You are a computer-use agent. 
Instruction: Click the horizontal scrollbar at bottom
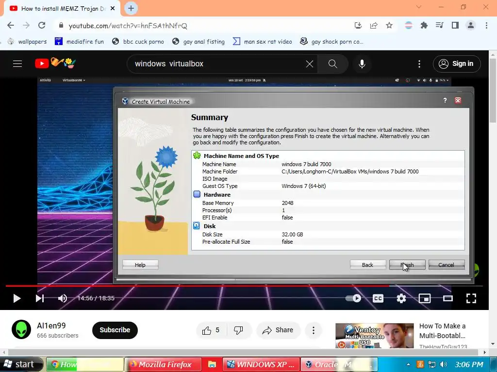(243, 352)
